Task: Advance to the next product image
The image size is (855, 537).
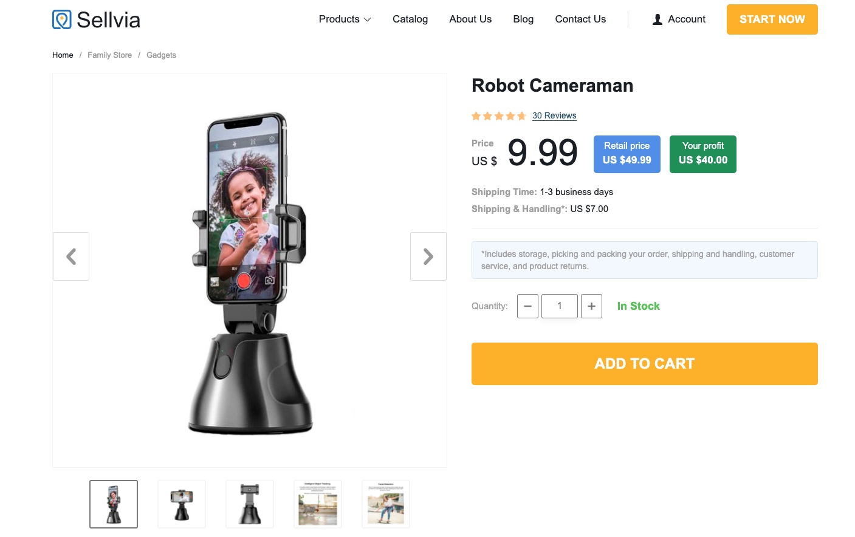Action: [428, 256]
